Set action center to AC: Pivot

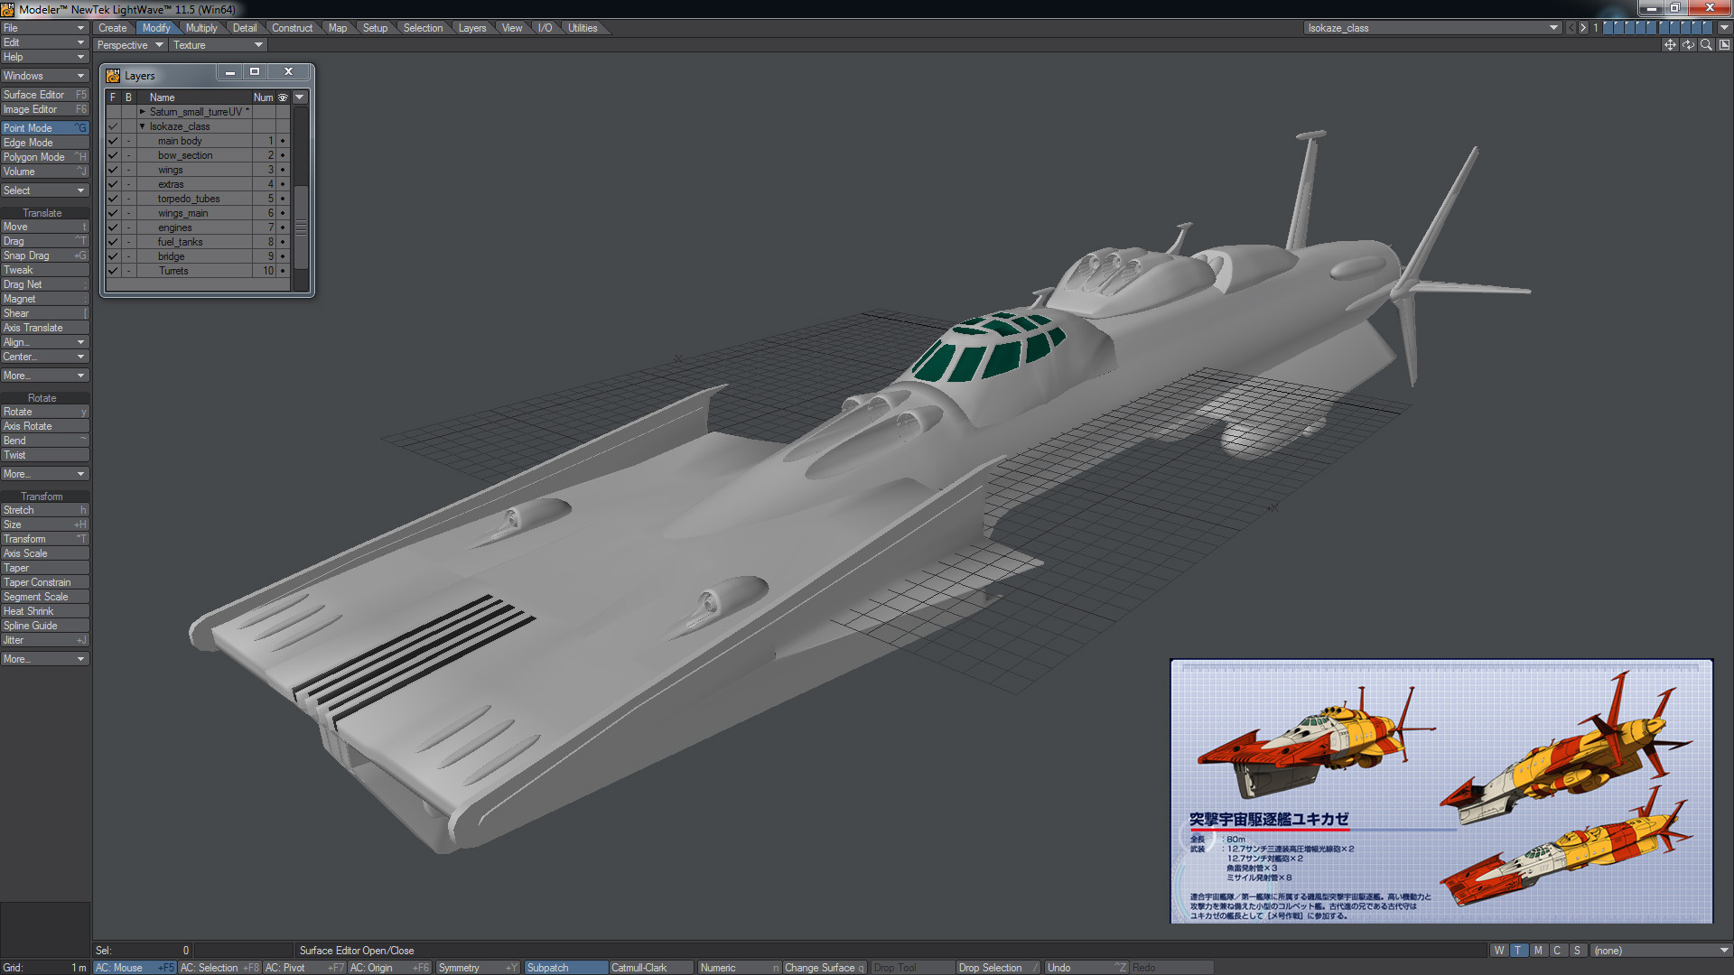[x=304, y=968]
